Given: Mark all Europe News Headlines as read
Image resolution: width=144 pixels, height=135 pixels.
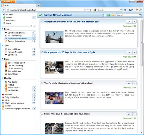Looking at the screenshot, I should pyautogui.click(x=40, y=15).
